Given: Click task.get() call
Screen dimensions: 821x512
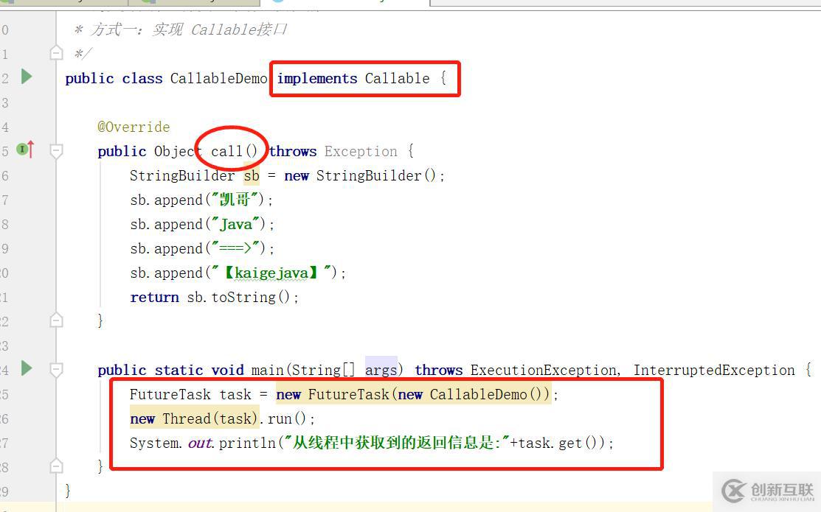Looking at the screenshot, I should tap(558, 443).
